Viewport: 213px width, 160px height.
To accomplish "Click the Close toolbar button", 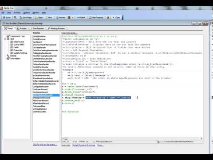I will 116,17.
